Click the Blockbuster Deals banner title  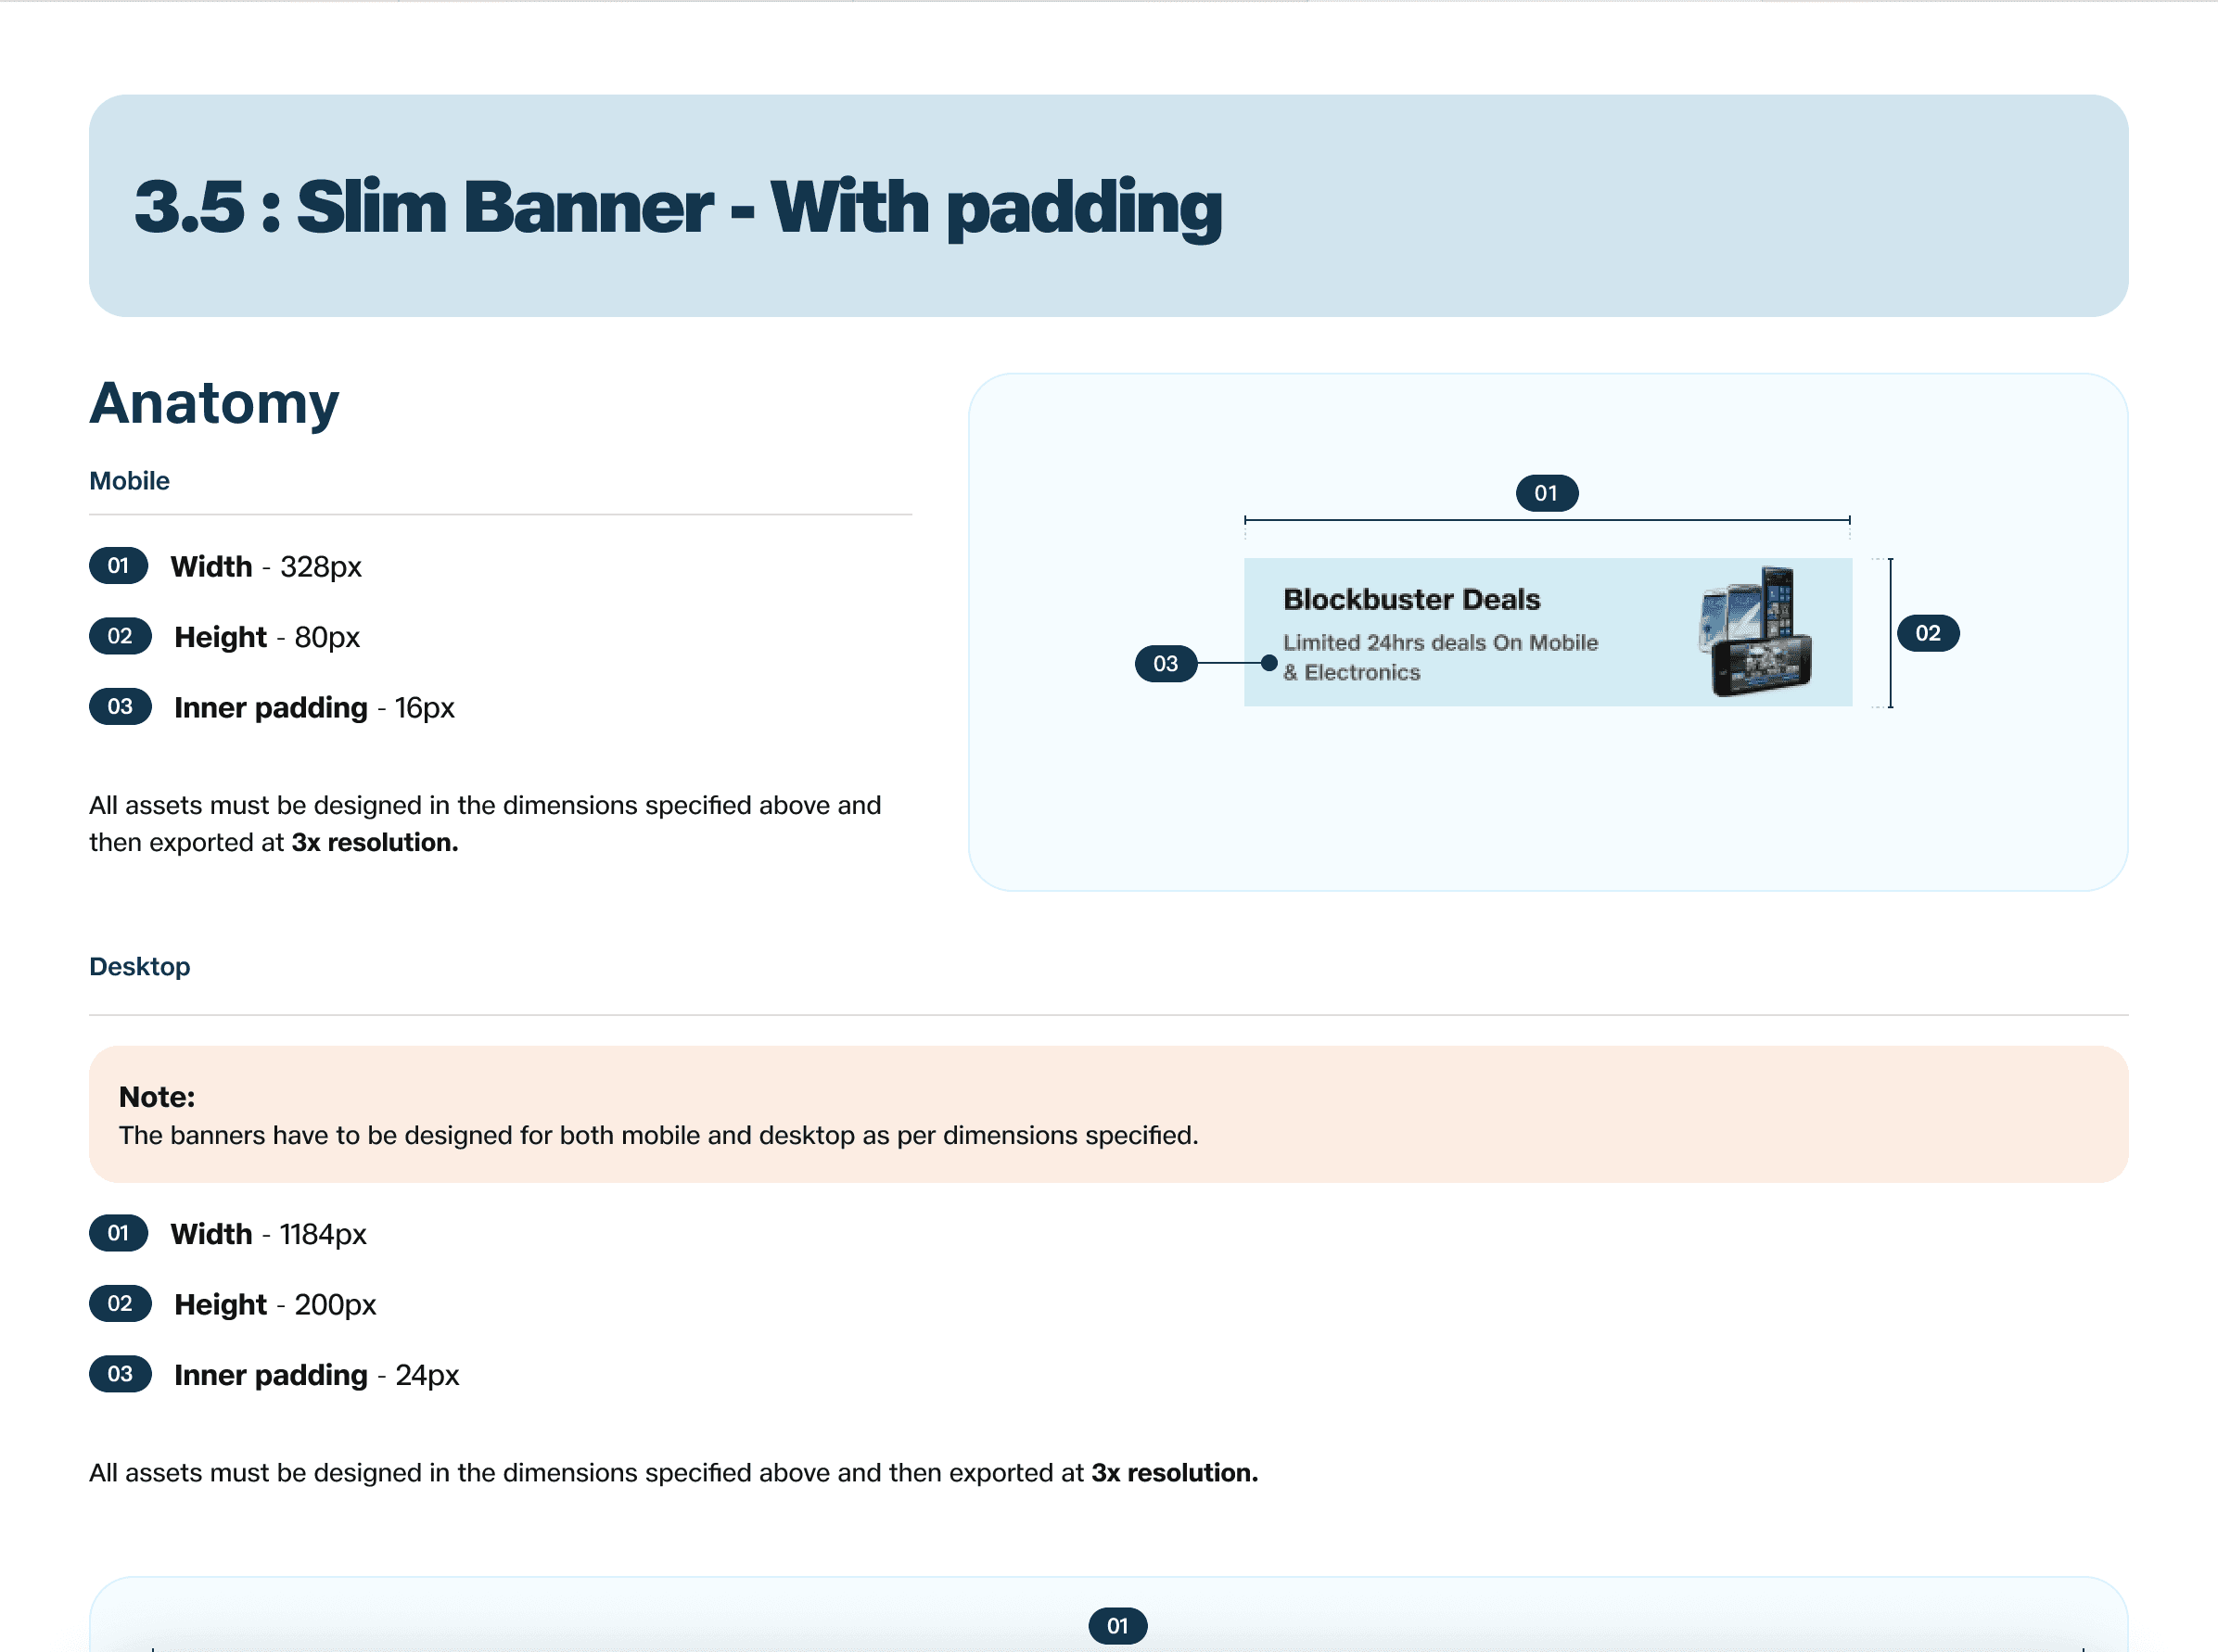pyautogui.click(x=1411, y=599)
